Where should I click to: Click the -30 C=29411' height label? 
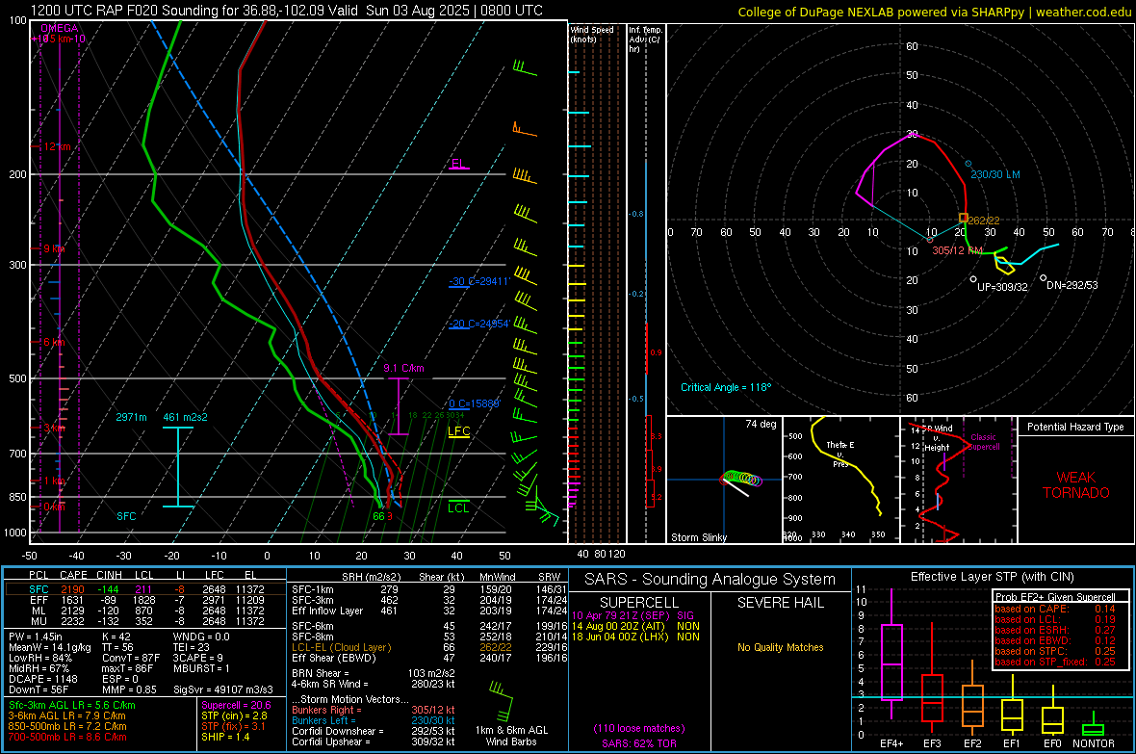pyautogui.click(x=479, y=281)
